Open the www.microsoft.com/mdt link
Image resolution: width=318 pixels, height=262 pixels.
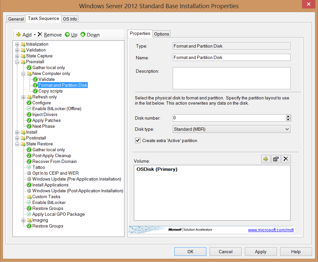[x=271, y=230]
